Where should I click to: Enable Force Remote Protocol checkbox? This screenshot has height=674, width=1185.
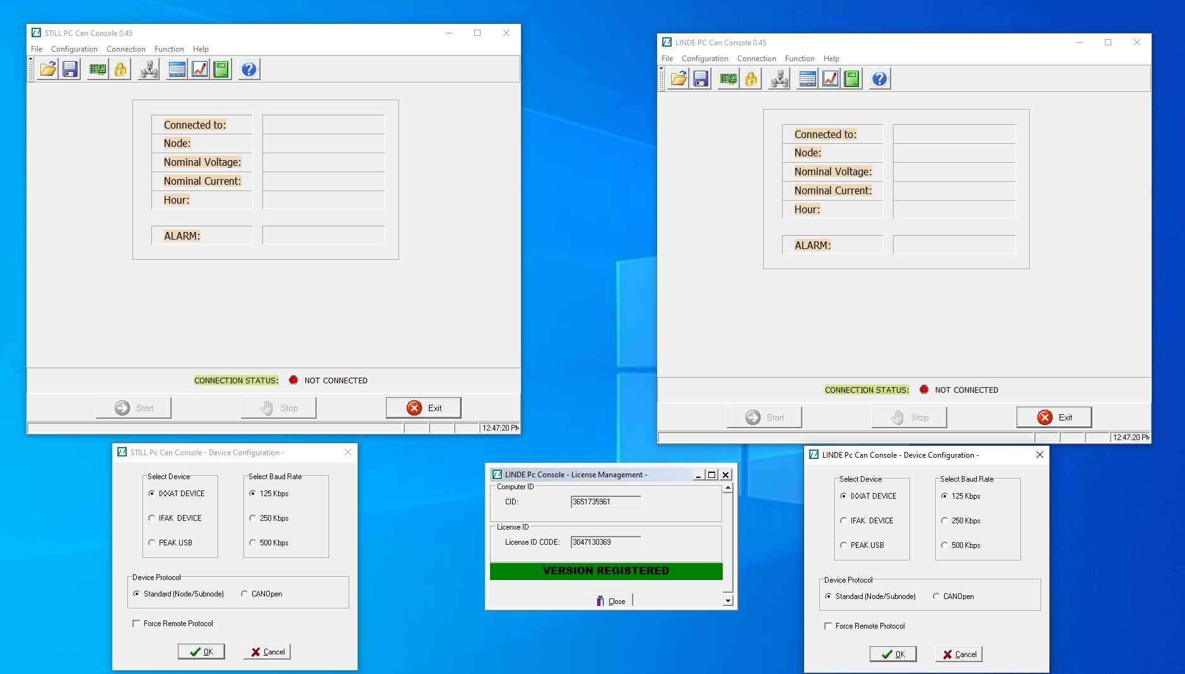tap(136, 624)
